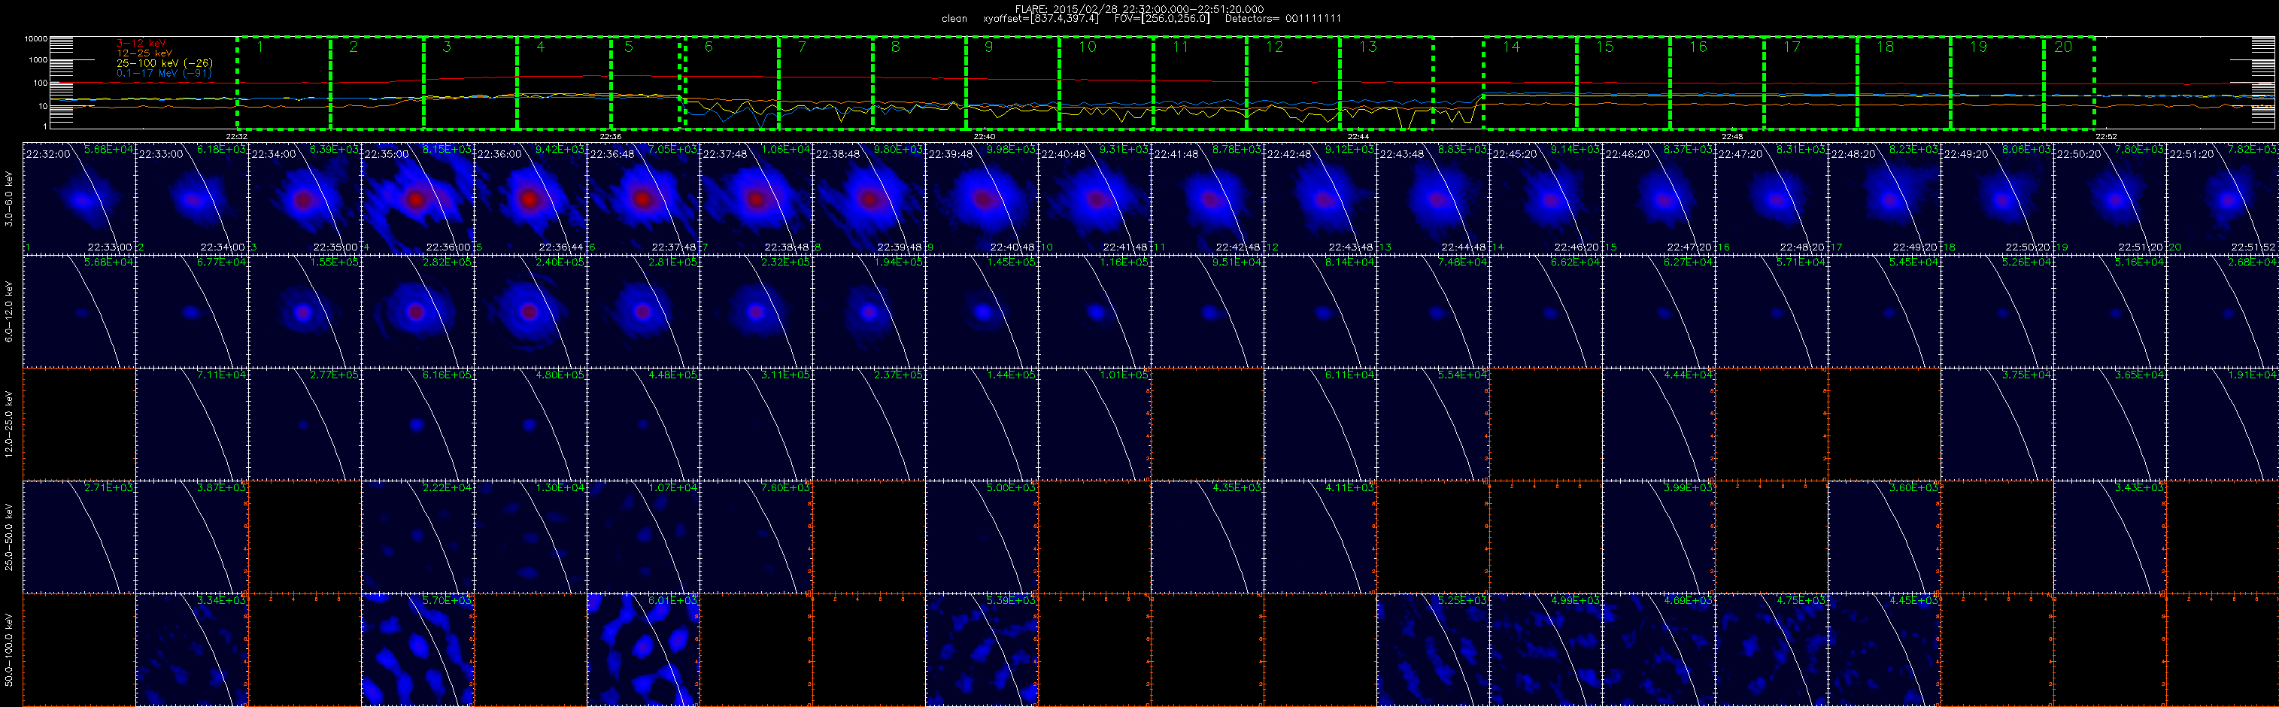This screenshot has height=707, width=2279.
Task: Click the '1.06E+04' value in 3-6 keV row
Action: coord(786,150)
